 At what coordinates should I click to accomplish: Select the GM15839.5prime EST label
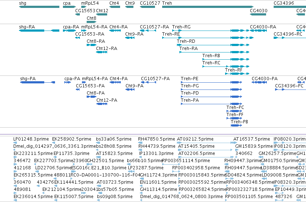(254, 146)
